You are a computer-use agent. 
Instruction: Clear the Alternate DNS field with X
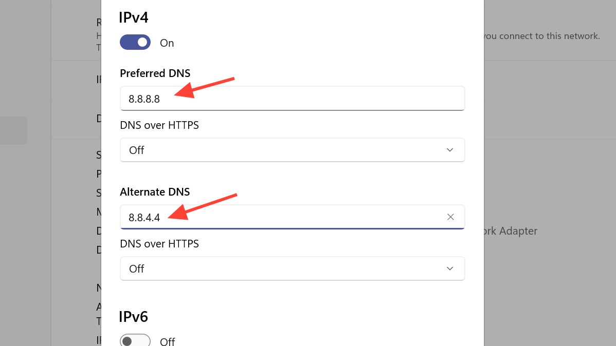pos(450,217)
